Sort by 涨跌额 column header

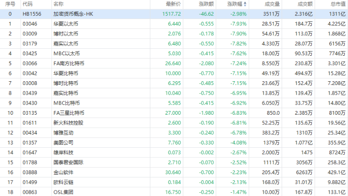pyautogui.click(x=206, y=4)
